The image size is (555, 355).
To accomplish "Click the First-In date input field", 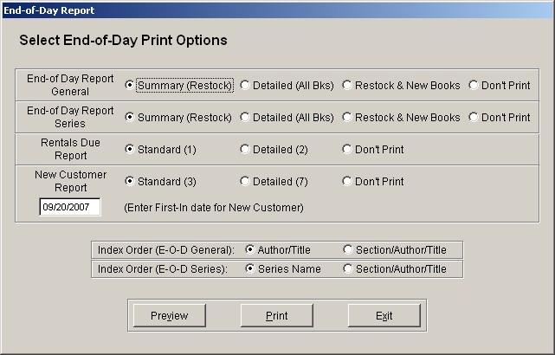I will (70, 207).
